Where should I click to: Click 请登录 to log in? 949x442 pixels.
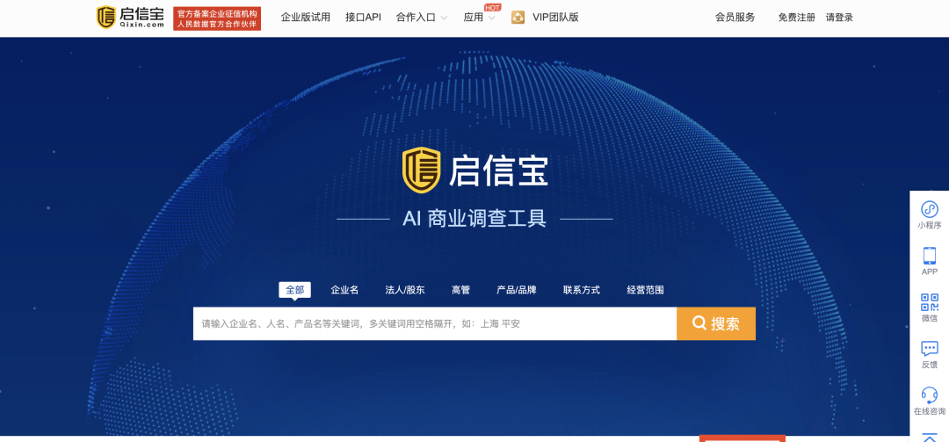pos(839,18)
